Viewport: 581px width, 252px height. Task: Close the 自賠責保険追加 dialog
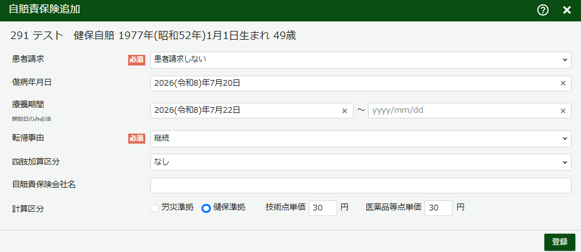[x=567, y=10]
